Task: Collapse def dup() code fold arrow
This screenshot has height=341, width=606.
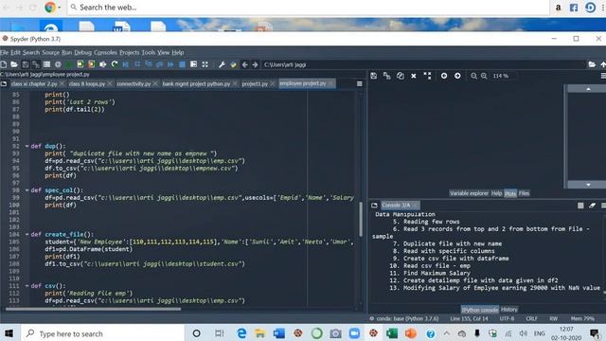Action: (27, 146)
